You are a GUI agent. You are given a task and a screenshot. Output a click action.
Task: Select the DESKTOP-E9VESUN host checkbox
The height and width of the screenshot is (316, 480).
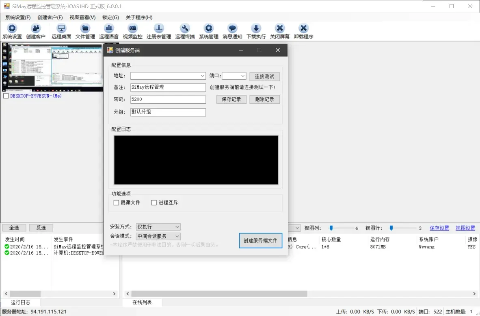click(6, 96)
